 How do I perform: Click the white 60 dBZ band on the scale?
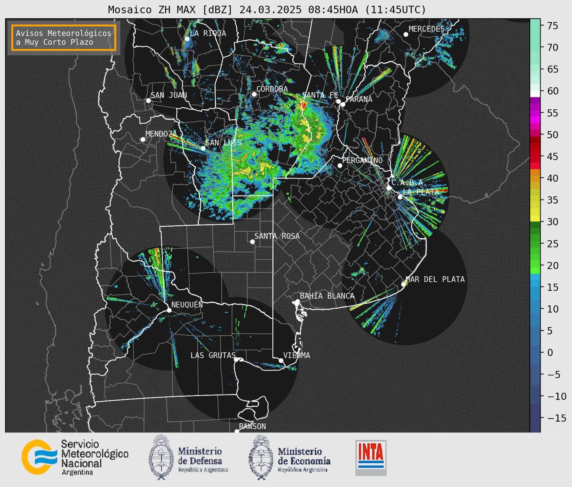[x=535, y=94]
